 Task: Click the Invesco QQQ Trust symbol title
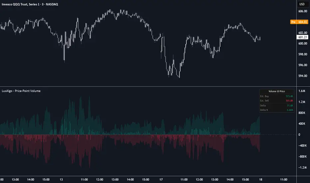pos(30,4)
